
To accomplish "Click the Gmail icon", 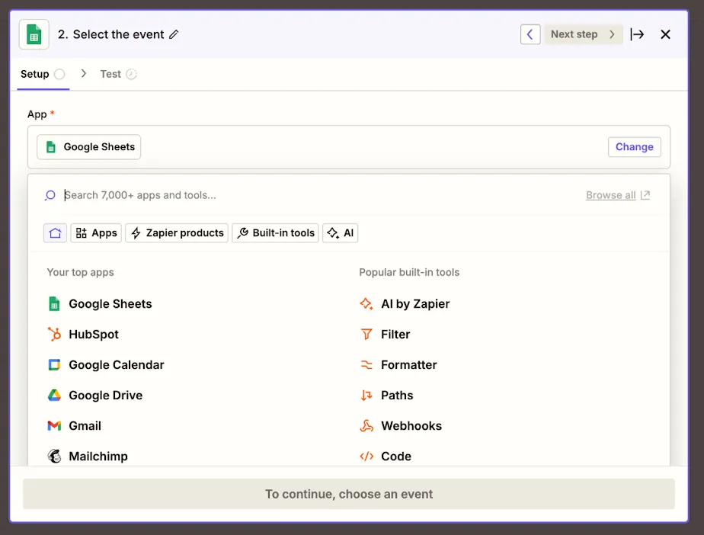I will (54, 426).
